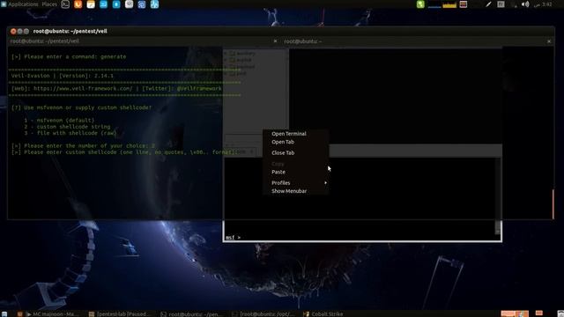Screen dimensions: 564x317
Task: Open the [pentest-lab [Paused taskbar entry
Action: click(x=120, y=313)
